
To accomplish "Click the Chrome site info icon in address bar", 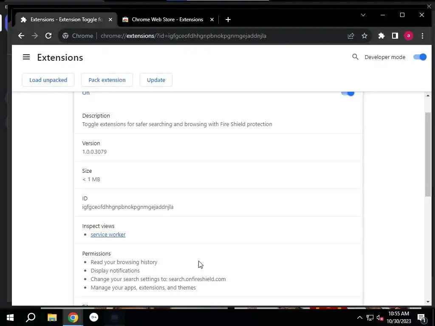I will tap(65, 36).
